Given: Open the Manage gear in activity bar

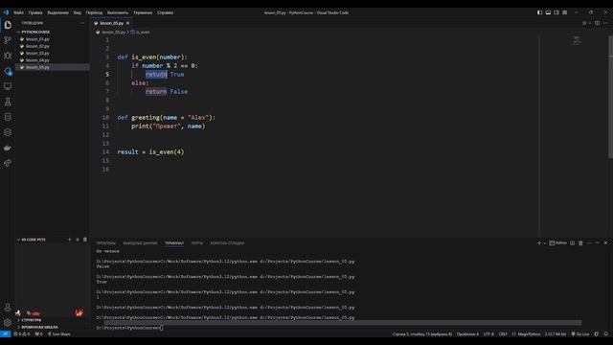Looking at the screenshot, I should pyautogui.click(x=8, y=323).
